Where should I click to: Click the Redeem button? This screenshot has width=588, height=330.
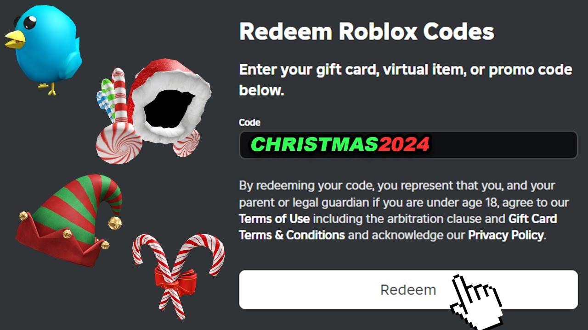pos(408,290)
